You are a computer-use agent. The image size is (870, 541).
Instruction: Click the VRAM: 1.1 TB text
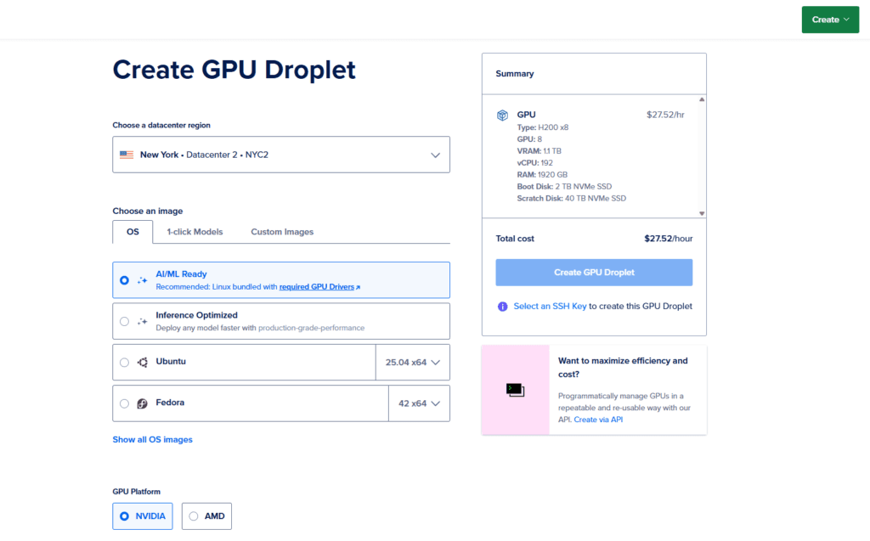pos(540,151)
